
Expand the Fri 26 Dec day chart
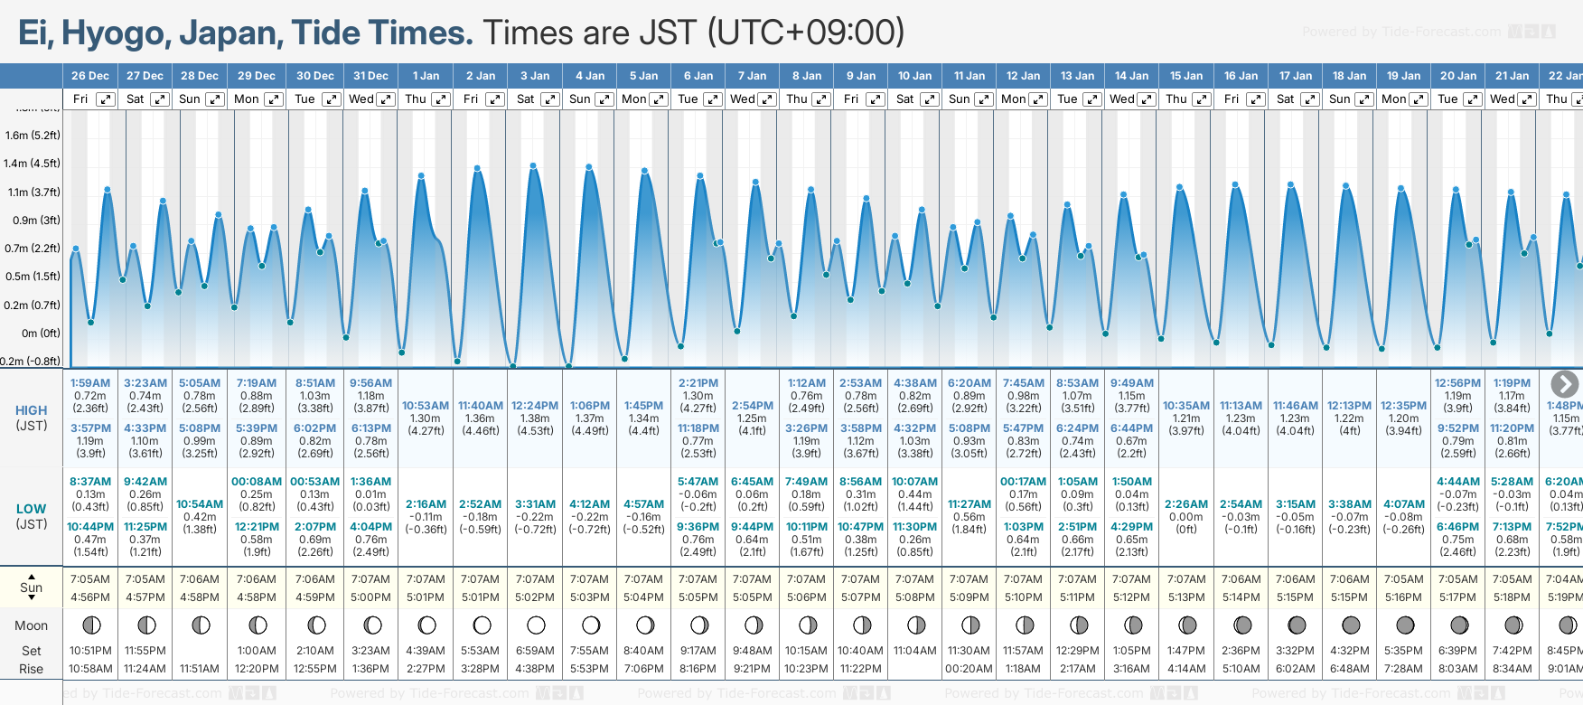tap(106, 99)
